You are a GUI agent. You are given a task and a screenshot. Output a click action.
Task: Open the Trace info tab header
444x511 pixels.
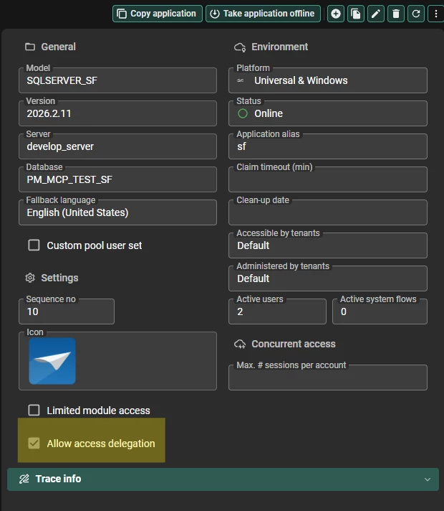pyautogui.click(x=223, y=479)
